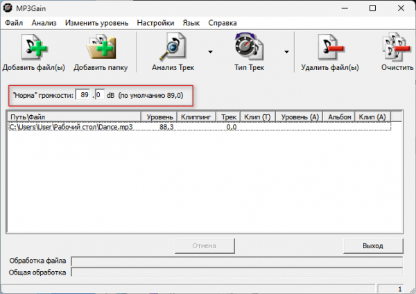Click MP3Gain app icon in title bar
The height and width of the screenshot is (294, 416).
pos(8,8)
